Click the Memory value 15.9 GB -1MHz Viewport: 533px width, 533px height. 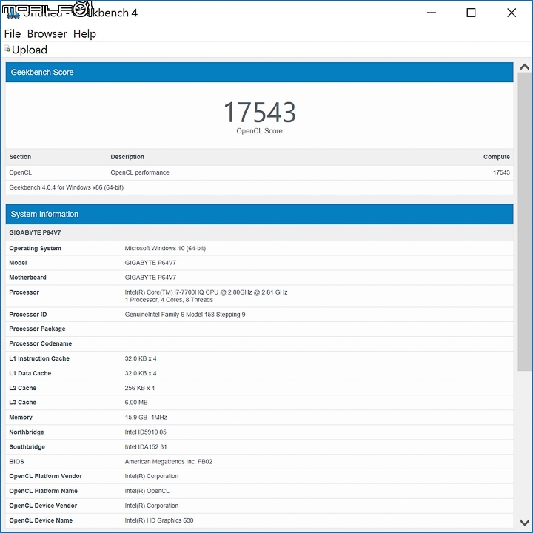pyautogui.click(x=146, y=418)
